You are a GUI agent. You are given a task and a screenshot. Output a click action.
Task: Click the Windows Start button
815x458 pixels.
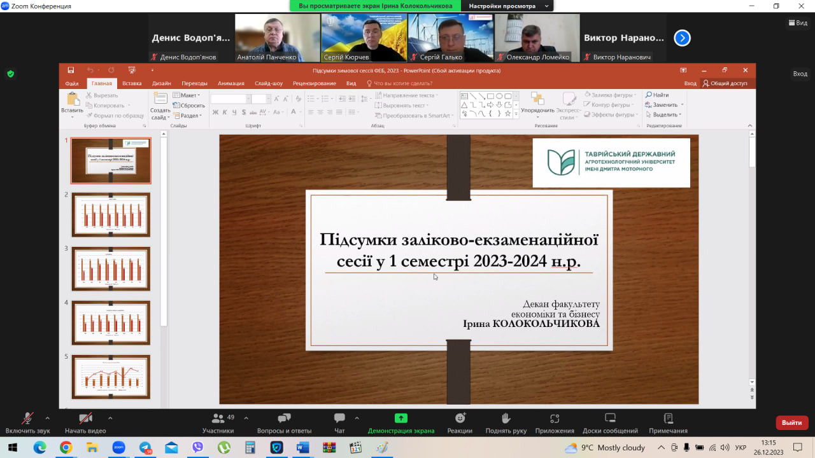pos(12,447)
